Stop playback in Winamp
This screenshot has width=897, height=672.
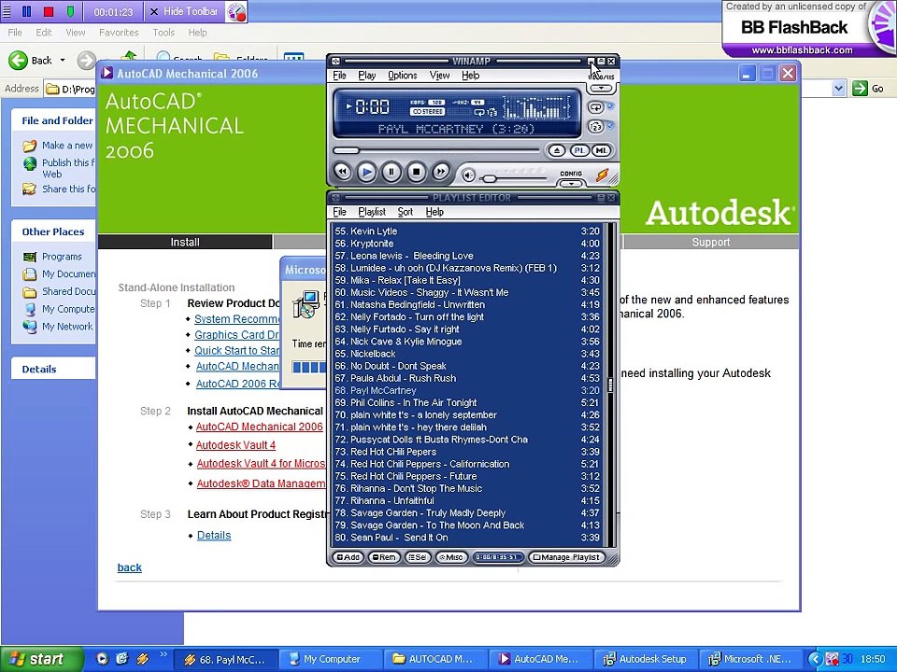click(x=417, y=172)
